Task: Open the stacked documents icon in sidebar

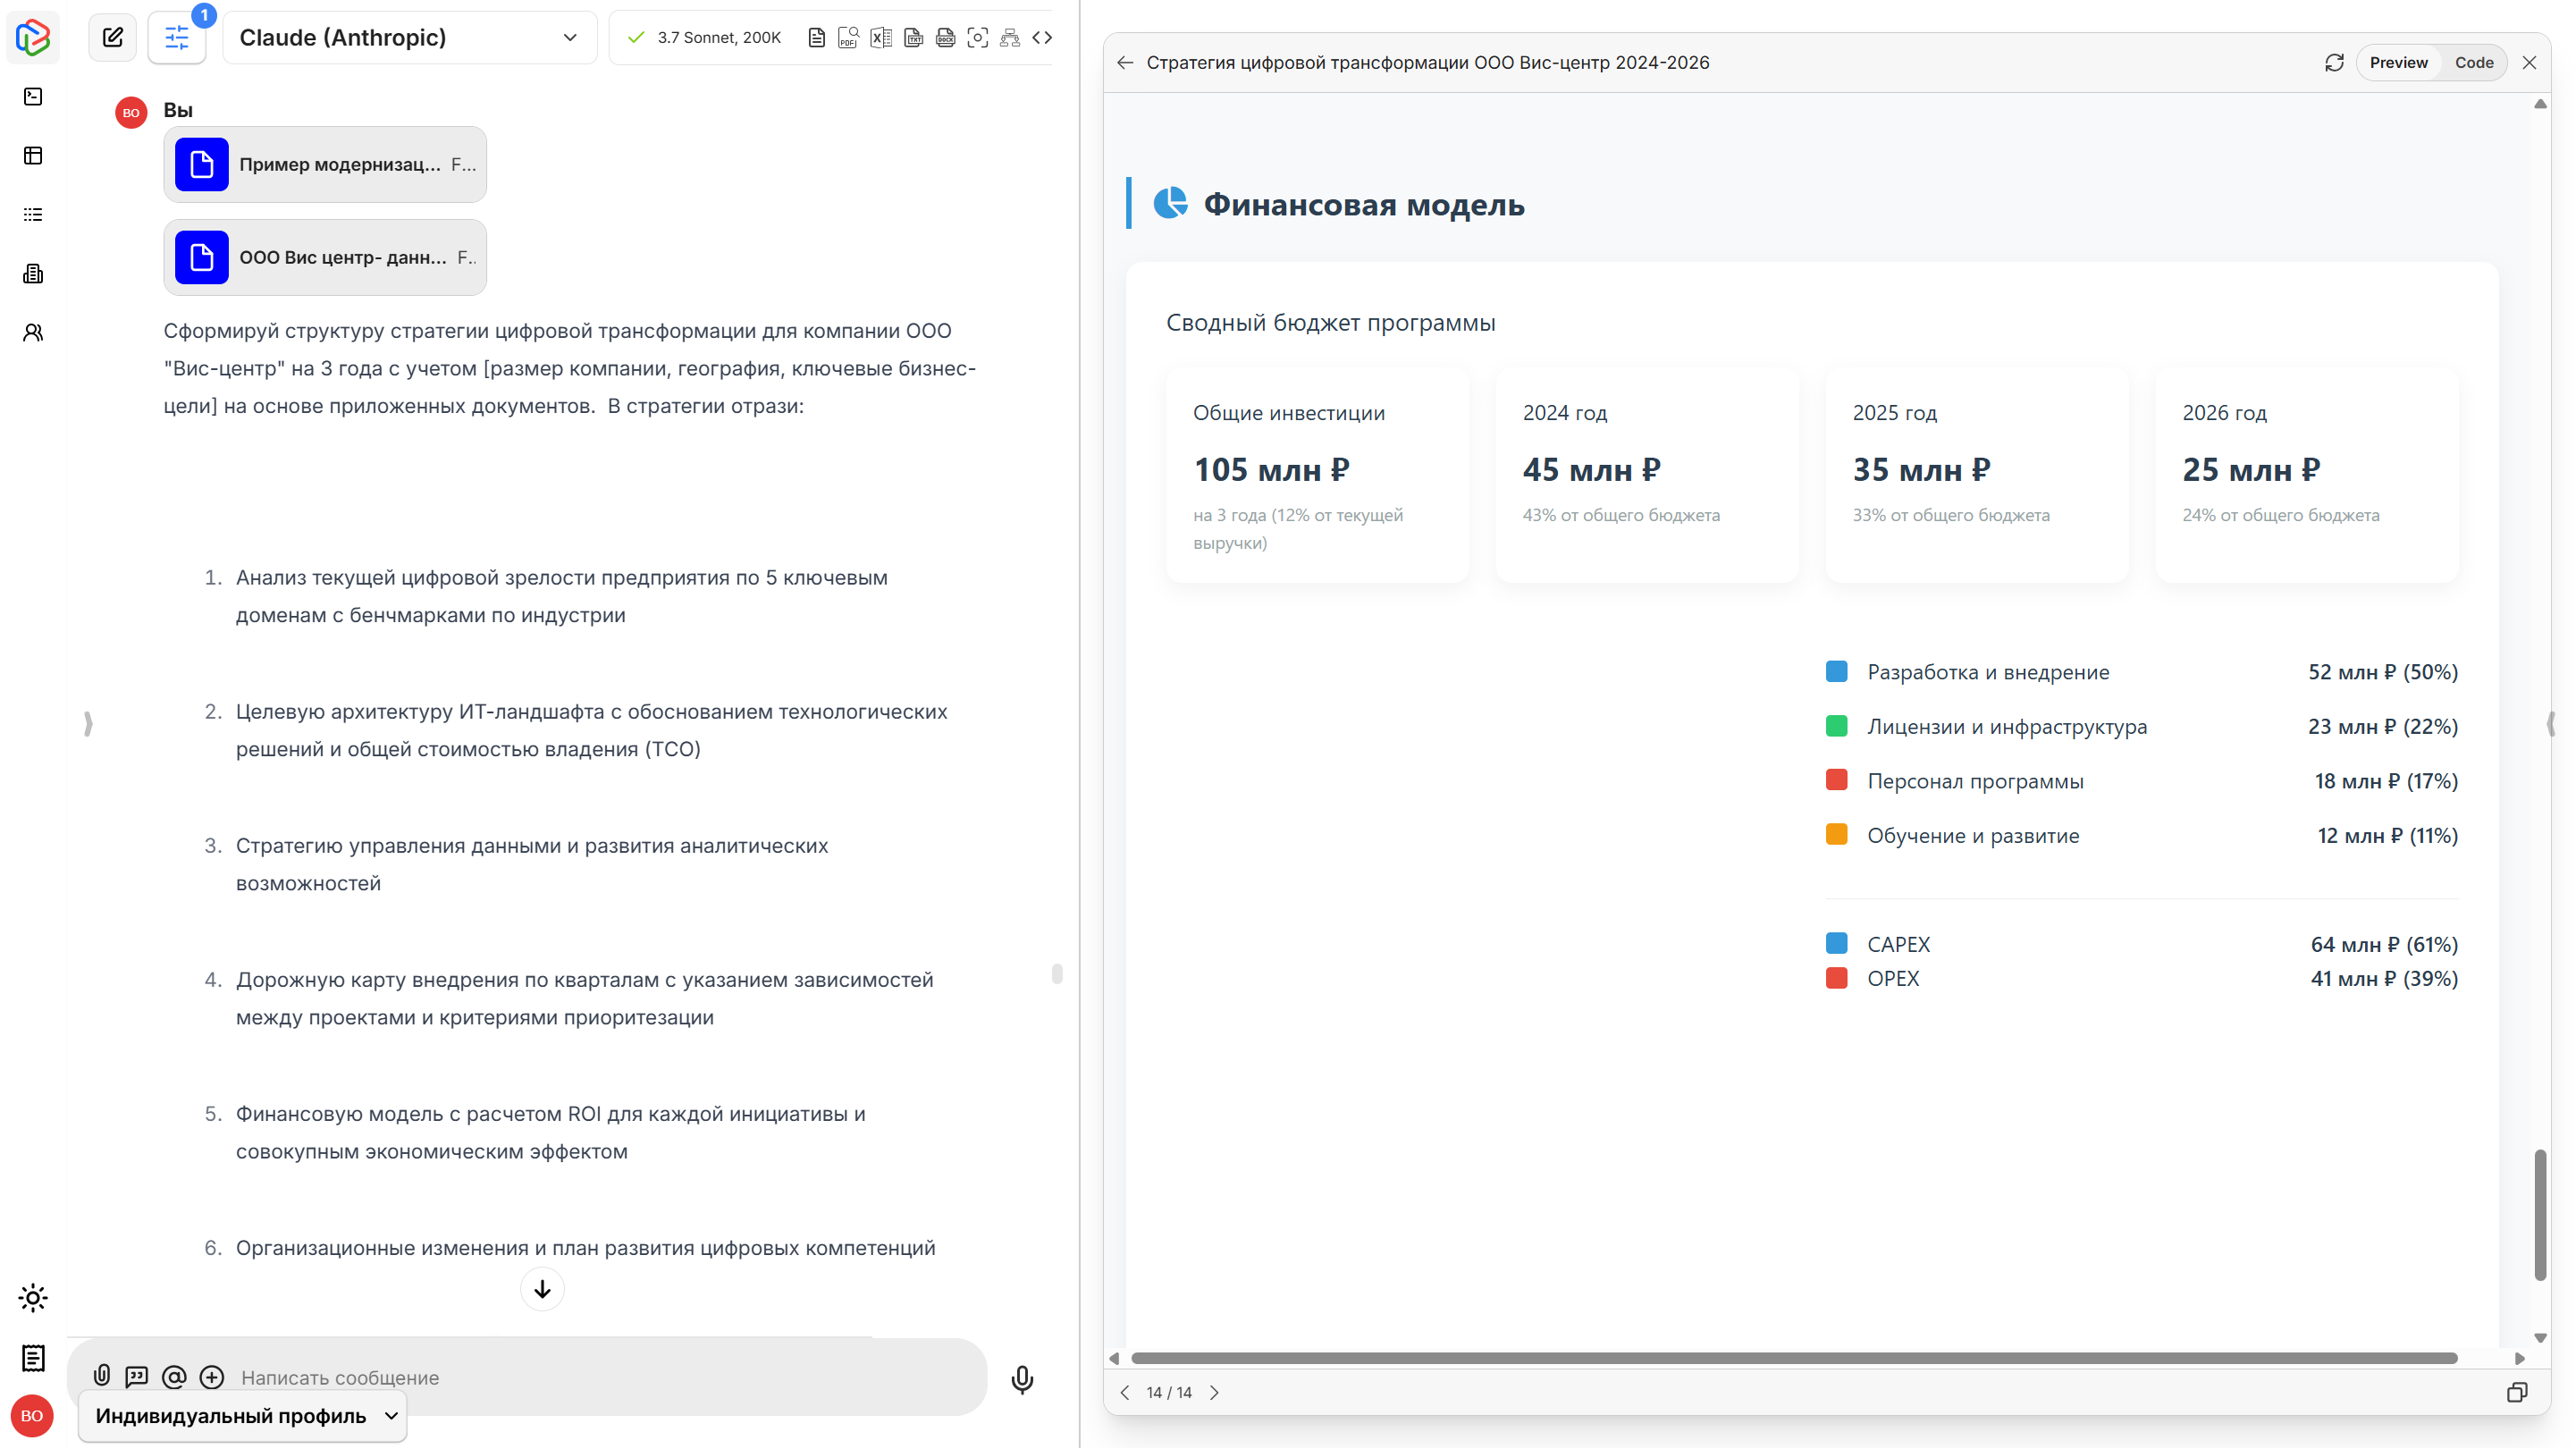Action: pos(33,273)
